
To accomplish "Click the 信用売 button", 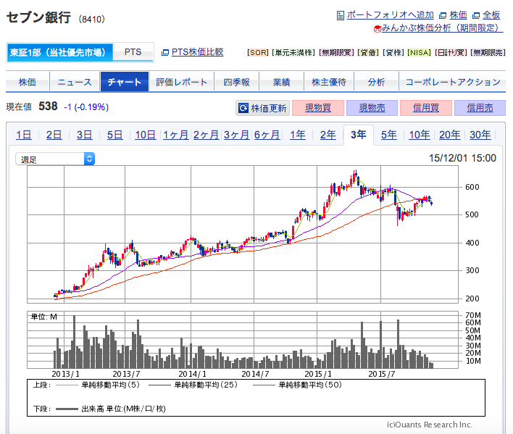I will tap(480, 108).
